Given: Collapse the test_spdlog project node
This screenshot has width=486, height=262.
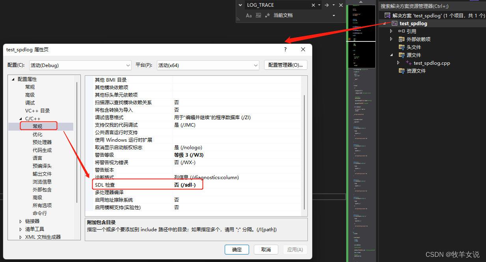Looking at the screenshot, I should click(x=384, y=23).
